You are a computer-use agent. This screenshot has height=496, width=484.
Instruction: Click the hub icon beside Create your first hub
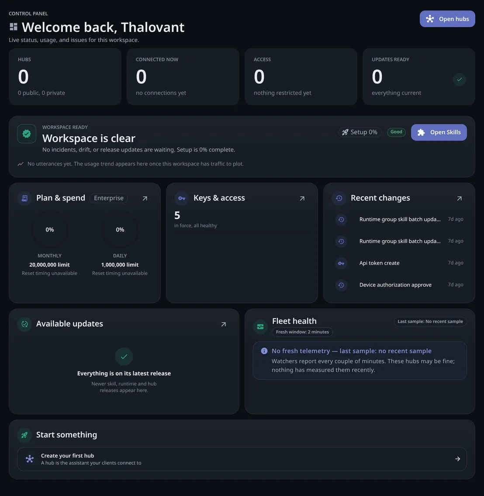coord(30,459)
